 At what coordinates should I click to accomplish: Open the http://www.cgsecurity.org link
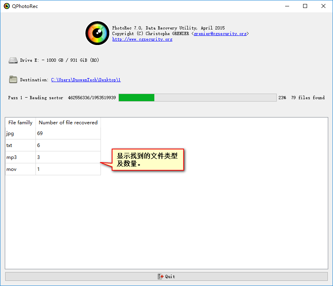142,39
